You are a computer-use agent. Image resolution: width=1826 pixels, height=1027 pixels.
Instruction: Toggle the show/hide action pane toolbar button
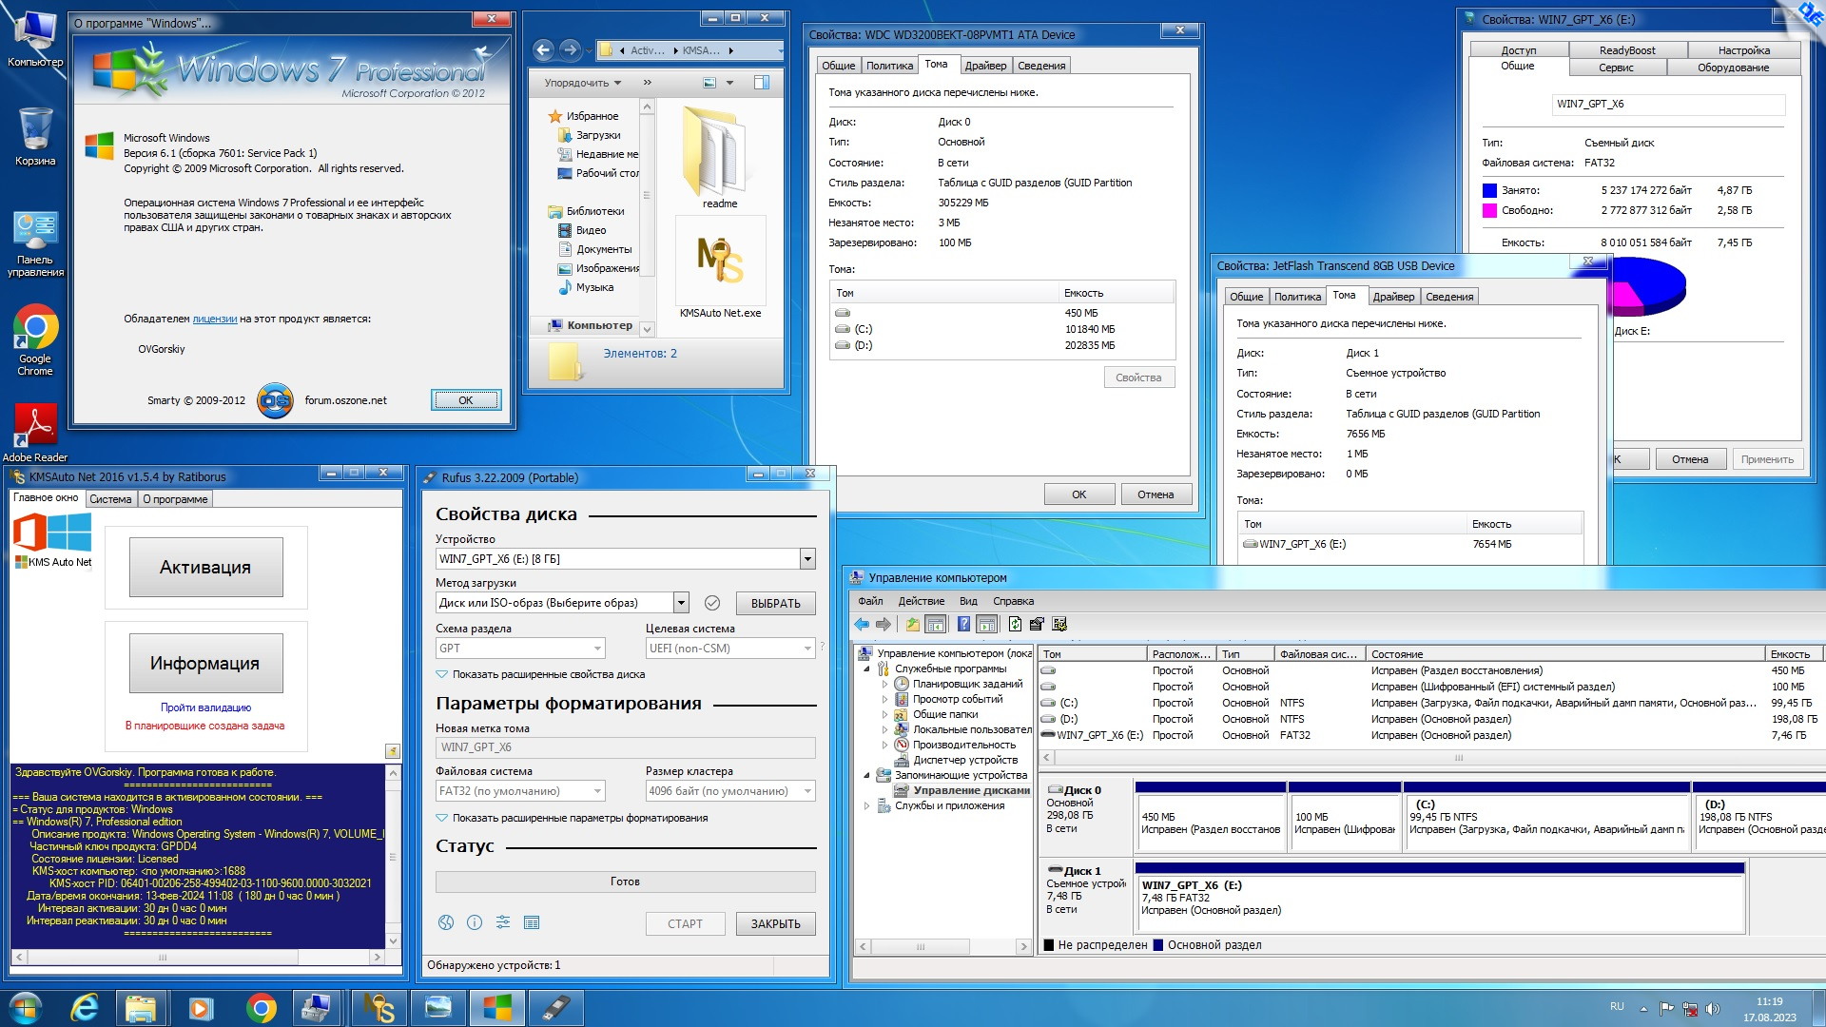[987, 625]
